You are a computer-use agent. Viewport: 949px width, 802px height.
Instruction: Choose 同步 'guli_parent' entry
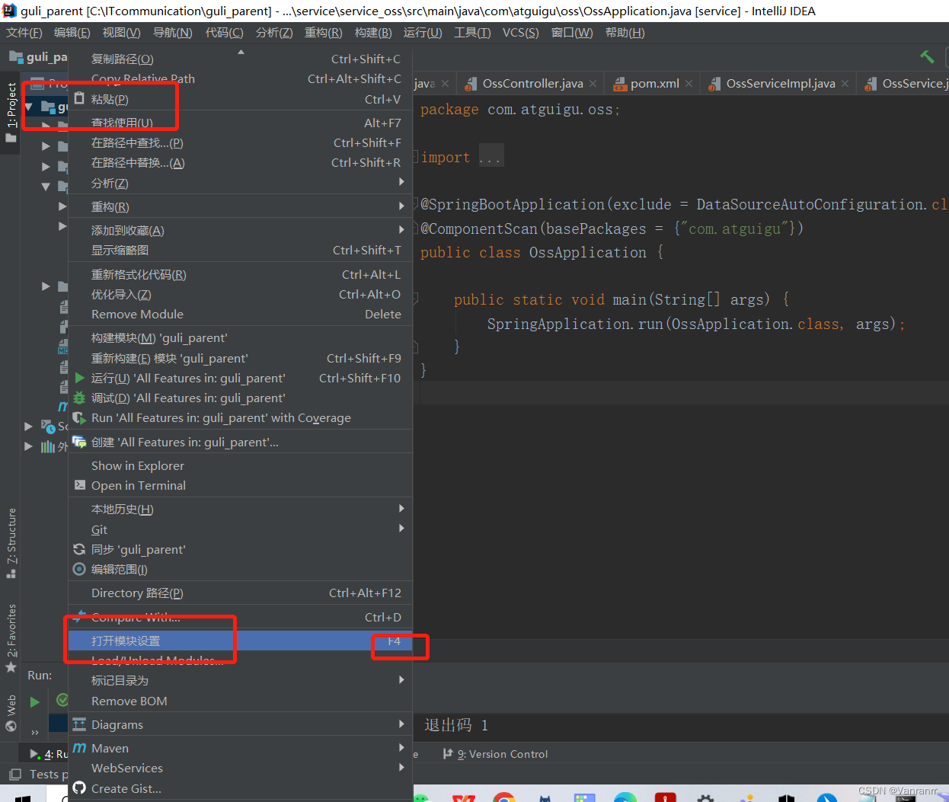pos(240,549)
